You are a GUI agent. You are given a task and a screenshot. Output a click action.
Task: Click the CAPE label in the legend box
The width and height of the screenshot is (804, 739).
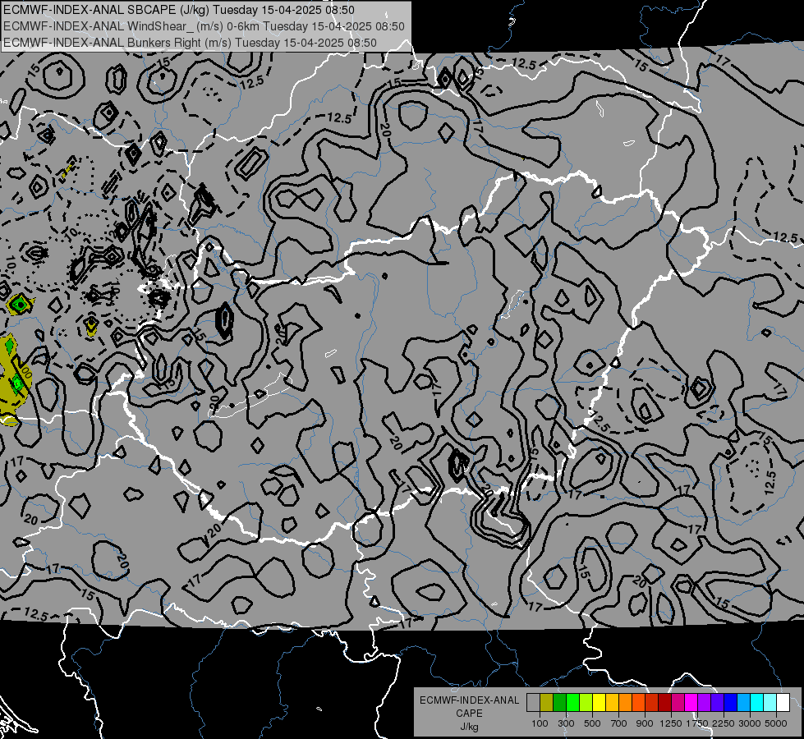point(469,714)
